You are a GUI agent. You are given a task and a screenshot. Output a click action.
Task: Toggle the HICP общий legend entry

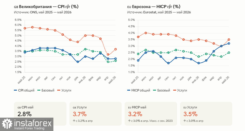click(139, 90)
